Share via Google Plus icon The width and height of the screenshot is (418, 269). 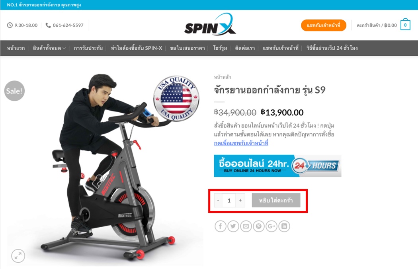coord(272,226)
